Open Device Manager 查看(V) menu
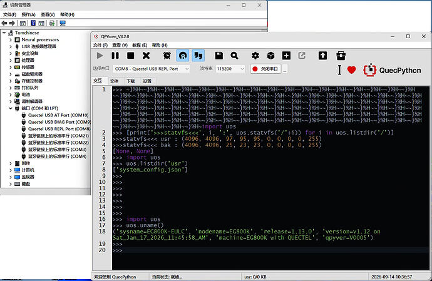This screenshot has height=281, width=432. pos(48,14)
